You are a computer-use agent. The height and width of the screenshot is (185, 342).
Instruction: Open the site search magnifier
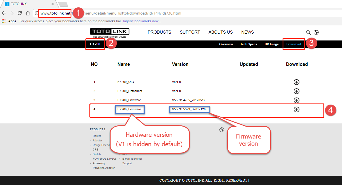pyautogui.click(x=308, y=32)
